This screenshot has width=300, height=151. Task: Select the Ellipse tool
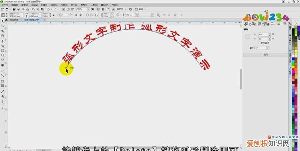(x=3, y=55)
